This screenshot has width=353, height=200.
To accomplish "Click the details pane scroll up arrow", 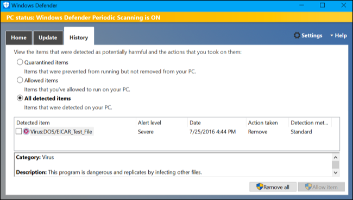I will 336,157.
